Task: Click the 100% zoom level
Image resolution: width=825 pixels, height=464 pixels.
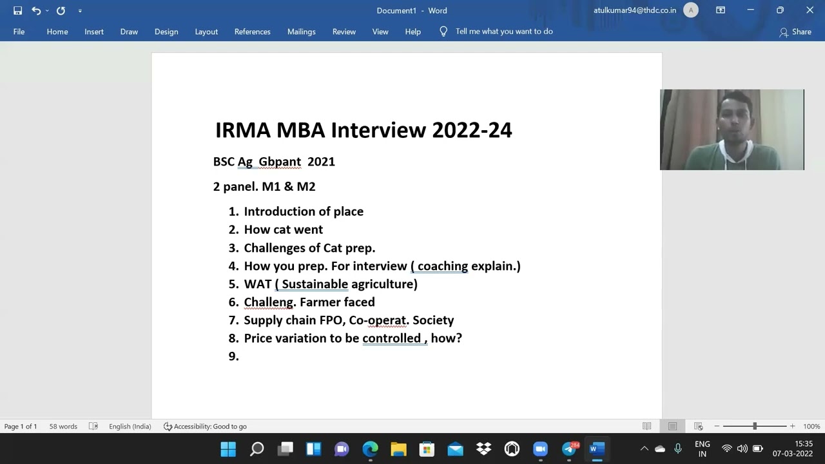Action: [811, 426]
